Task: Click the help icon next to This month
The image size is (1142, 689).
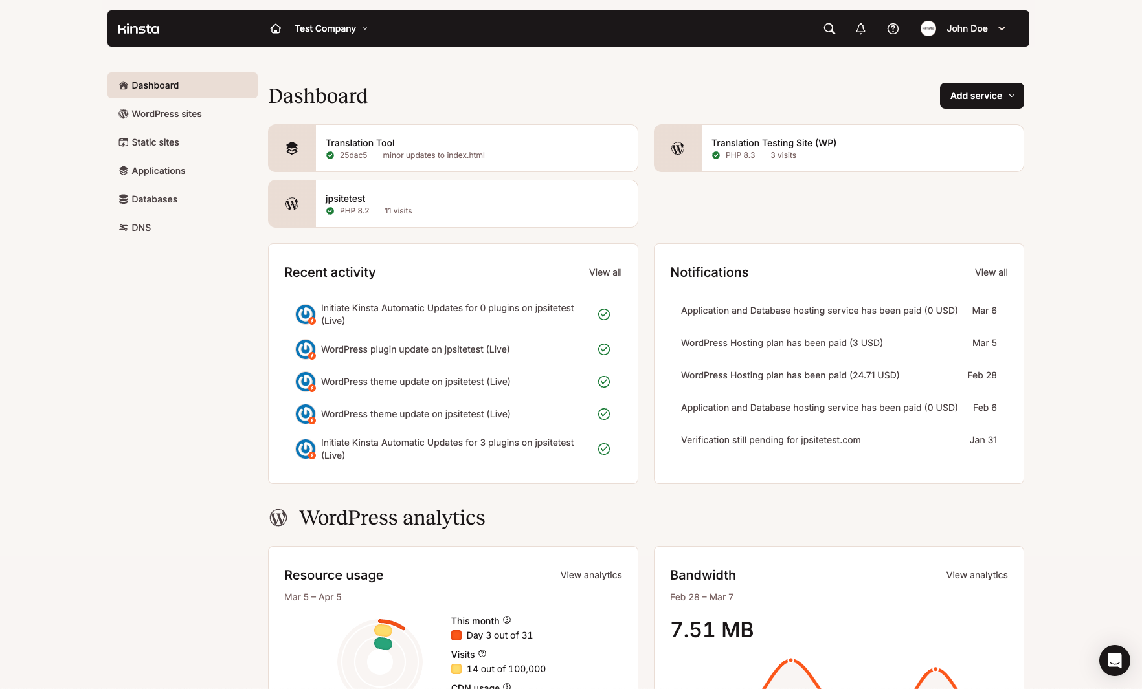Action: click(507, 620)
